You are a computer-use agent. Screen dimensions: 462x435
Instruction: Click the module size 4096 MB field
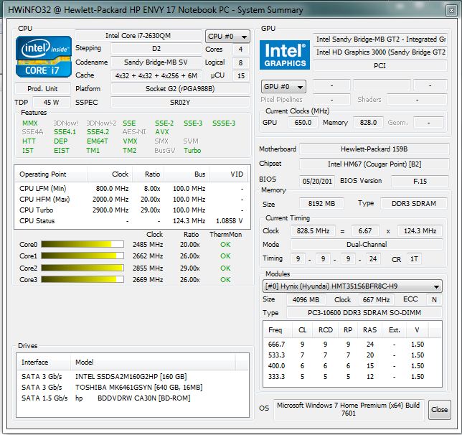click(x=306, y=299)
